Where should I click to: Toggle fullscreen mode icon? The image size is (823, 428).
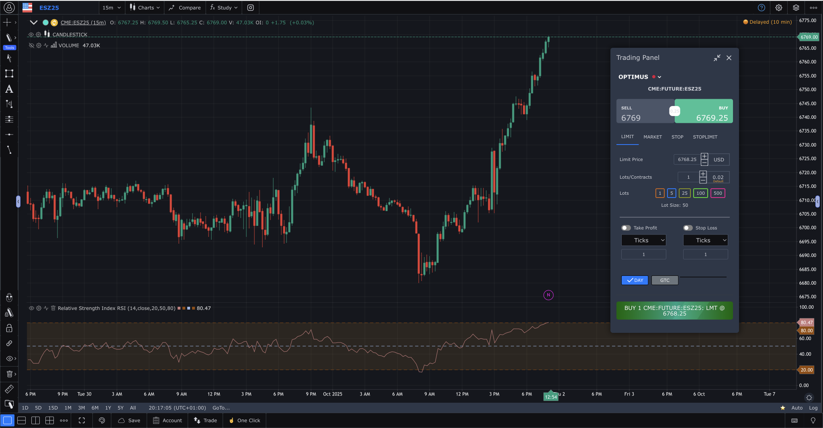tap(82, 420)
